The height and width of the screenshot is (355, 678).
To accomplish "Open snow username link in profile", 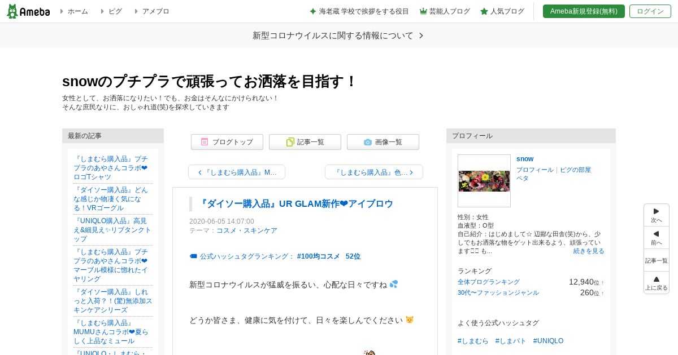I will pyautogui.click(x=525, y=159).
